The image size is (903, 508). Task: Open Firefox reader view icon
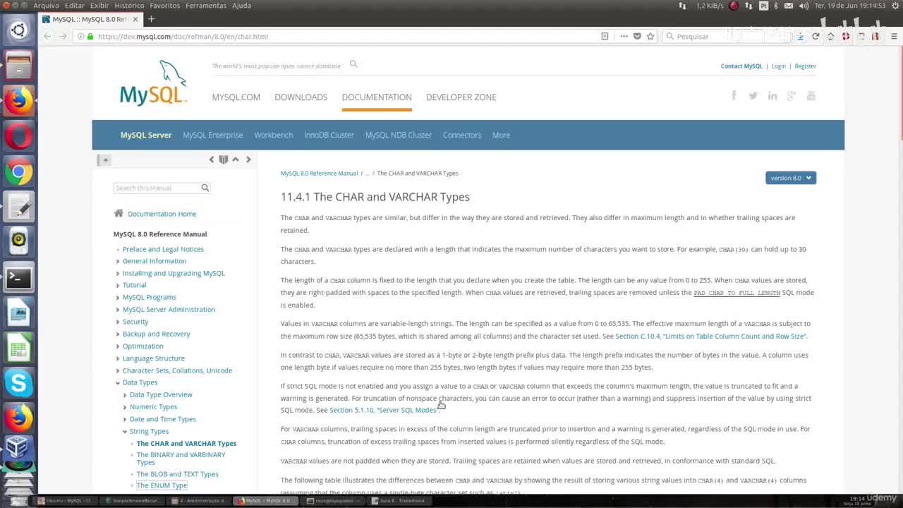[x=605, y=36]
